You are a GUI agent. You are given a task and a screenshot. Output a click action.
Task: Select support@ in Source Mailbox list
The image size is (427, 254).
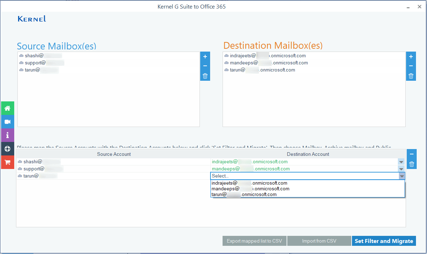point(35,63)
